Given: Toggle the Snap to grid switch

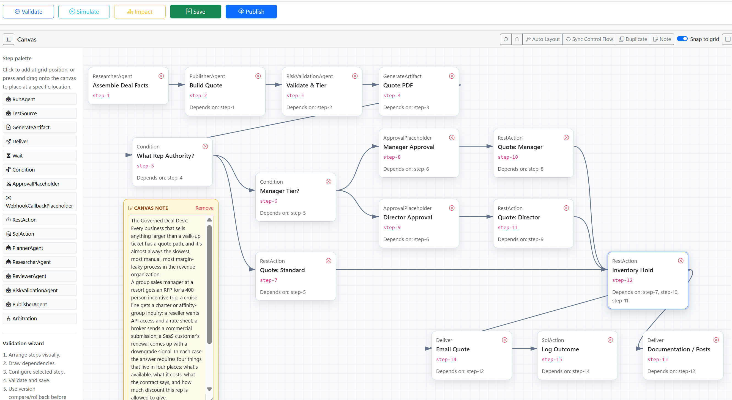Looking at the screenshot, I should point(682,39).
